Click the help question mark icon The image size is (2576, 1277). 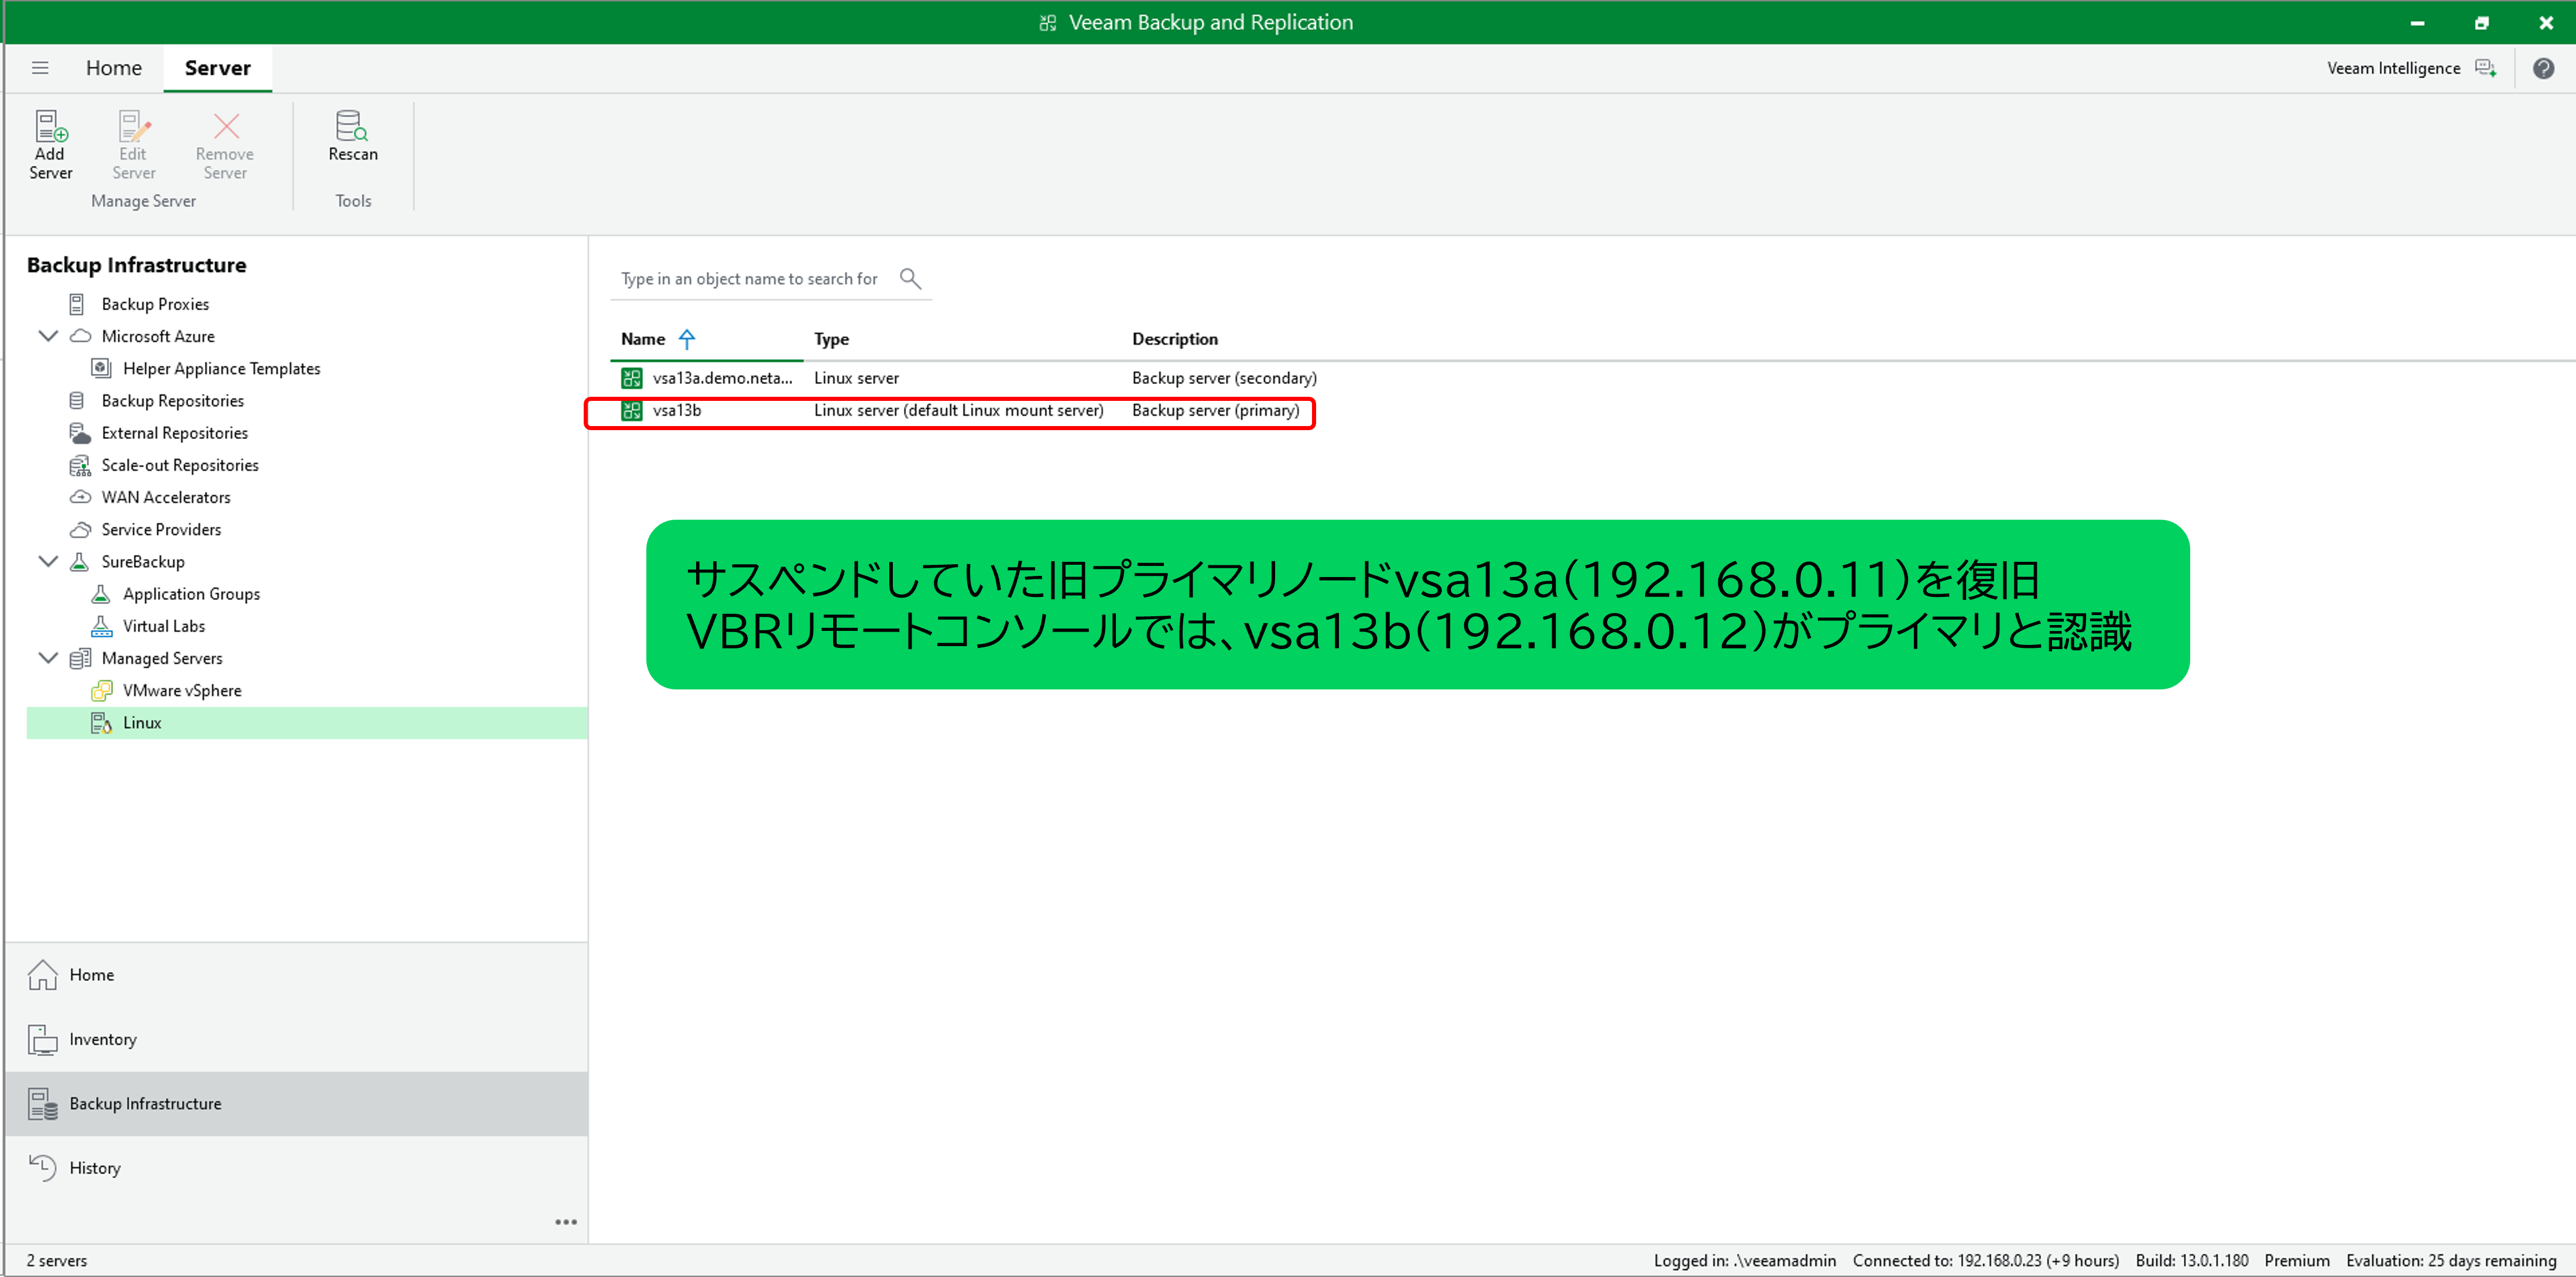(x=2543, y=68)
